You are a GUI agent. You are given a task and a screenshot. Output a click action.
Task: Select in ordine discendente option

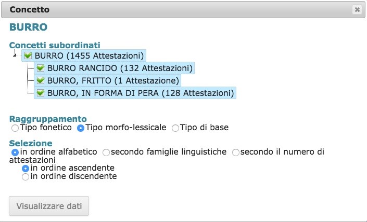tap(26, 177)
